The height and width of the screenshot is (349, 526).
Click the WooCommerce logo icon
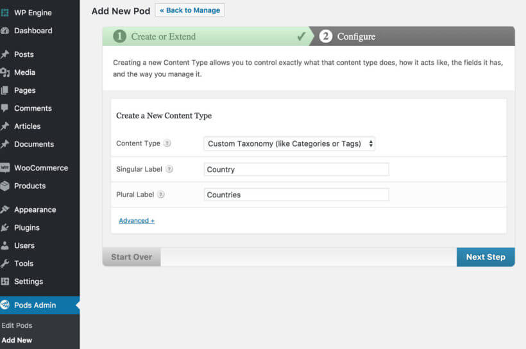(x=4, y=168)
